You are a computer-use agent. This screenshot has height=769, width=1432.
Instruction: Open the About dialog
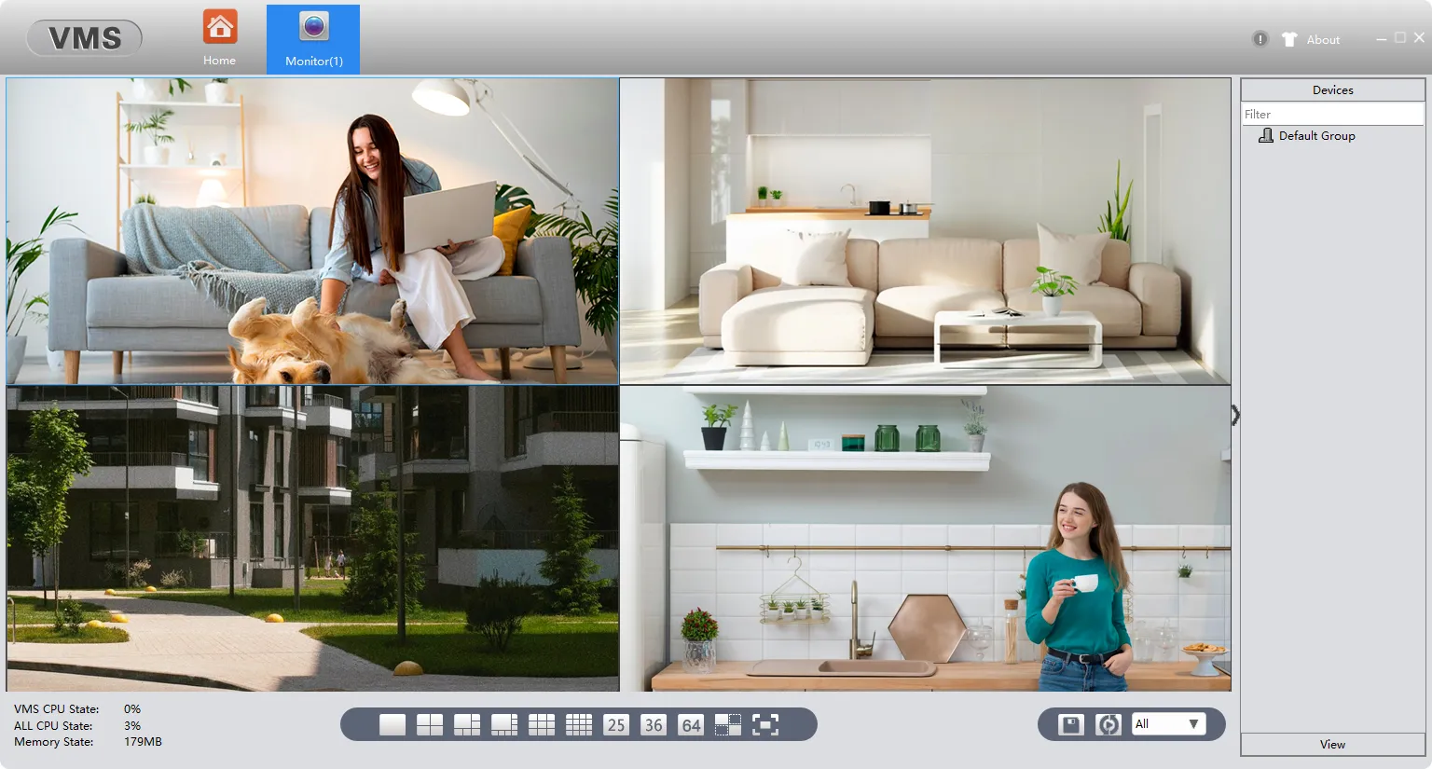pos(1322,39)
